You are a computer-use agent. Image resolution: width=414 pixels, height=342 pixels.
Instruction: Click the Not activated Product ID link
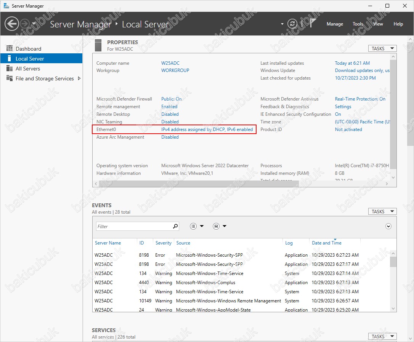[x=348, y=129]
